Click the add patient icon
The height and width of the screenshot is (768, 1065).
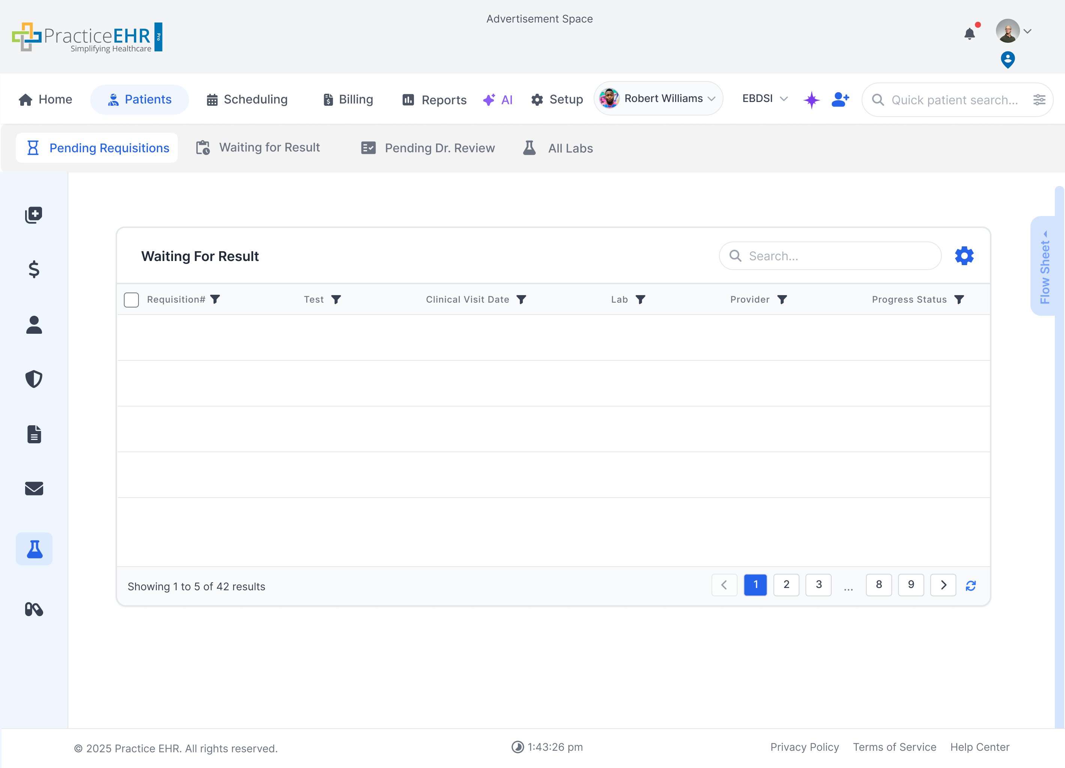840,99
